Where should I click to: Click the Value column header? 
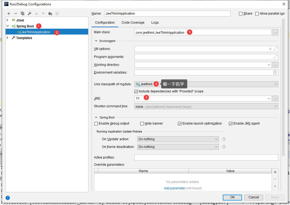230,171
